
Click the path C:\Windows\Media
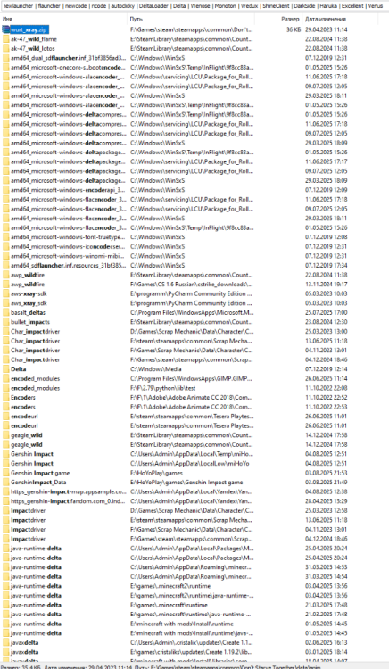pos(155,369)
